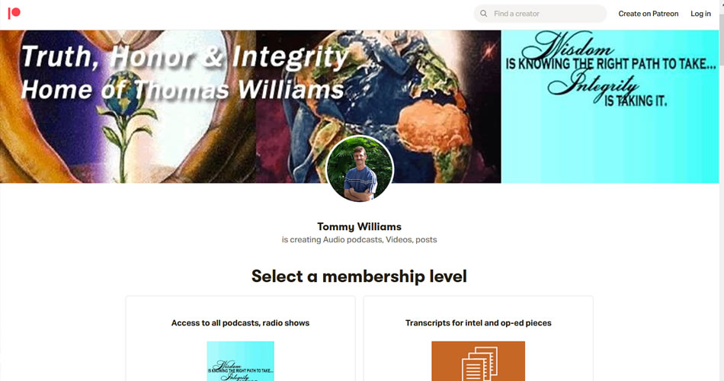Click the Wisdom and Integrity quote banner
Image resolution: width=724 pixels, height=381 pixels.
click(610, 106)
